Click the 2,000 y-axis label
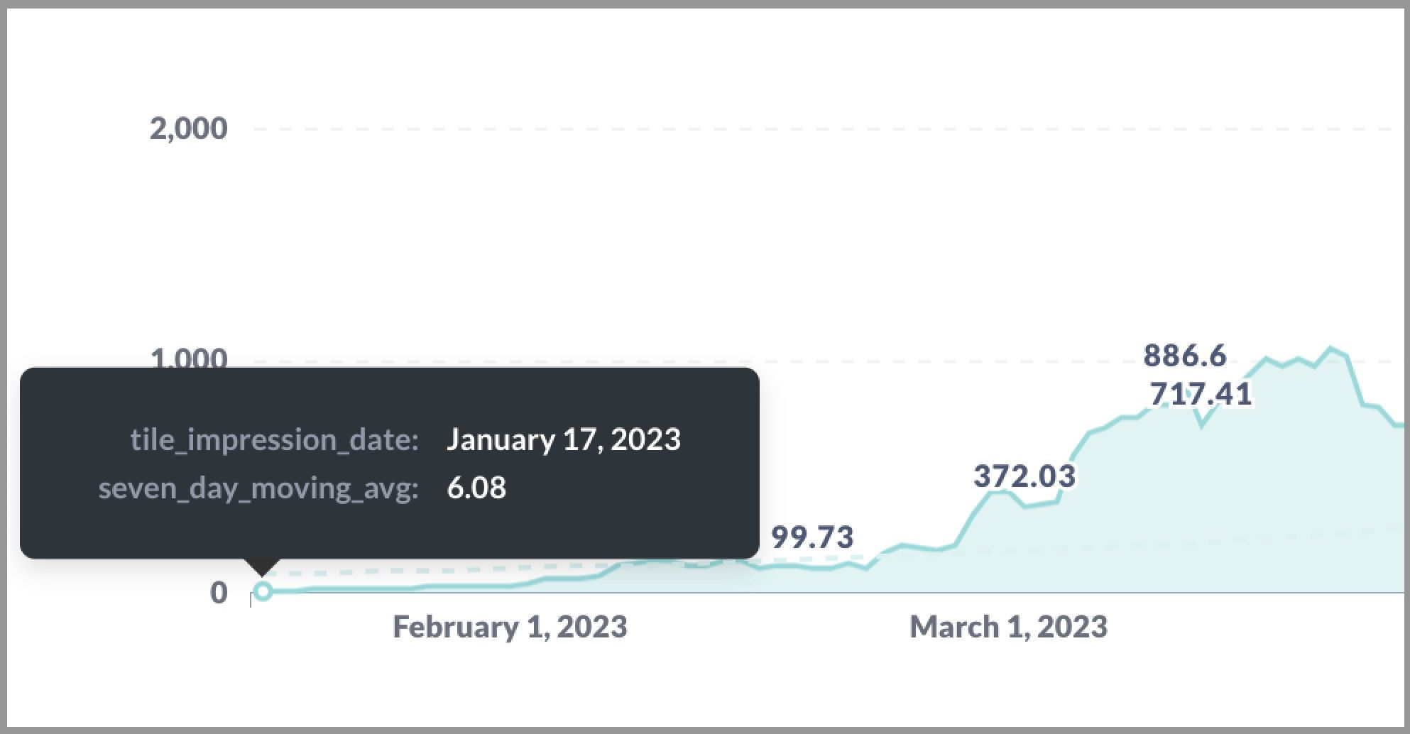The image size is (1410, 734). click(x=188, y=128)
